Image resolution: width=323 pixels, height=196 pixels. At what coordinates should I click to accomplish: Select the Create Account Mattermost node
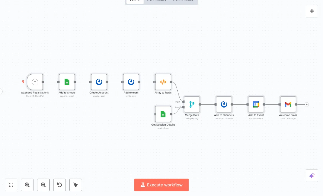point(99,82)
